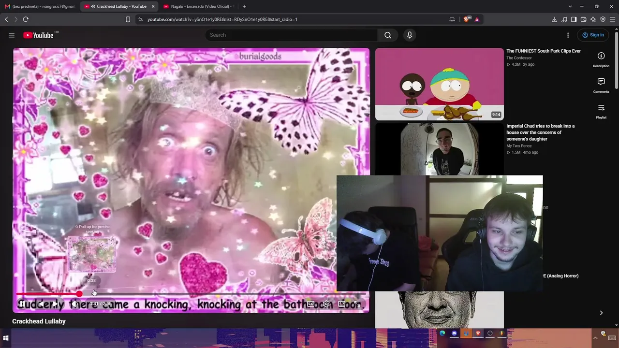
Task: Show hidden system tray icons
Action: click(596, 337)
